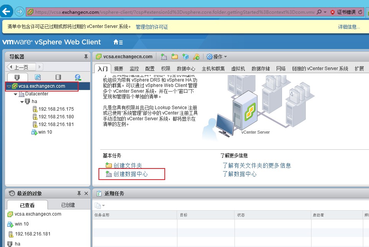Switch to the 主机和群集 tab
Viewport: 369px width, 247px height.
click(213, 69)
